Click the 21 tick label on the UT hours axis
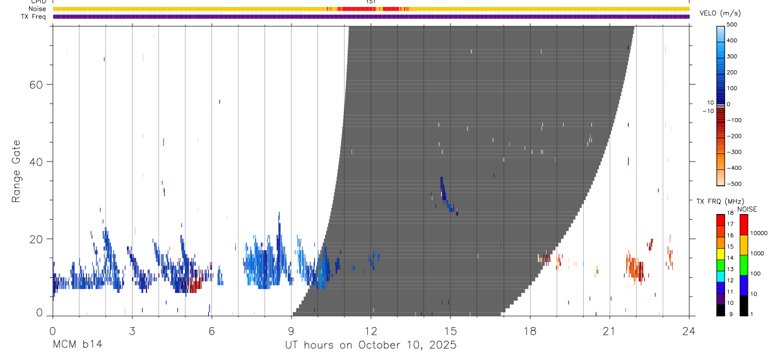Viewport: 775px width, 358px height. tap(610, 331)
